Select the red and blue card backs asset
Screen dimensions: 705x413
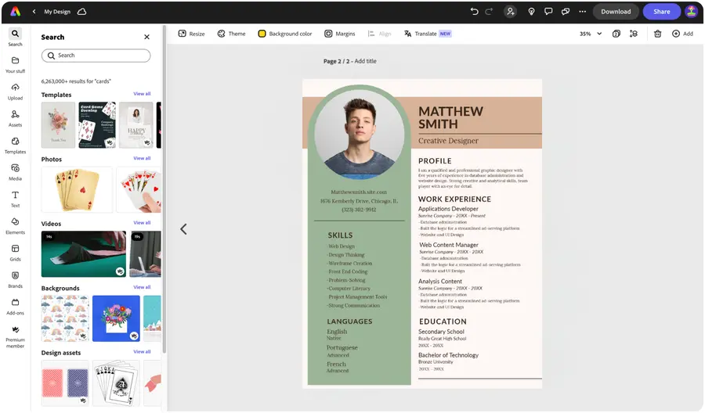pos(65,383)
